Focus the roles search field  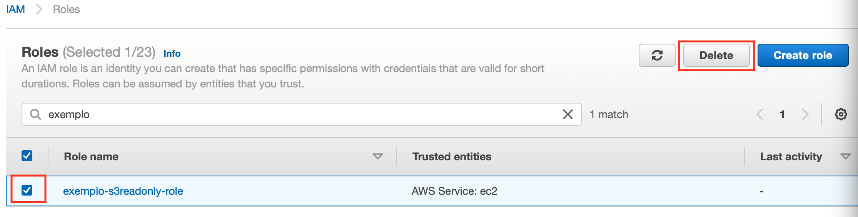coord(300,114)
